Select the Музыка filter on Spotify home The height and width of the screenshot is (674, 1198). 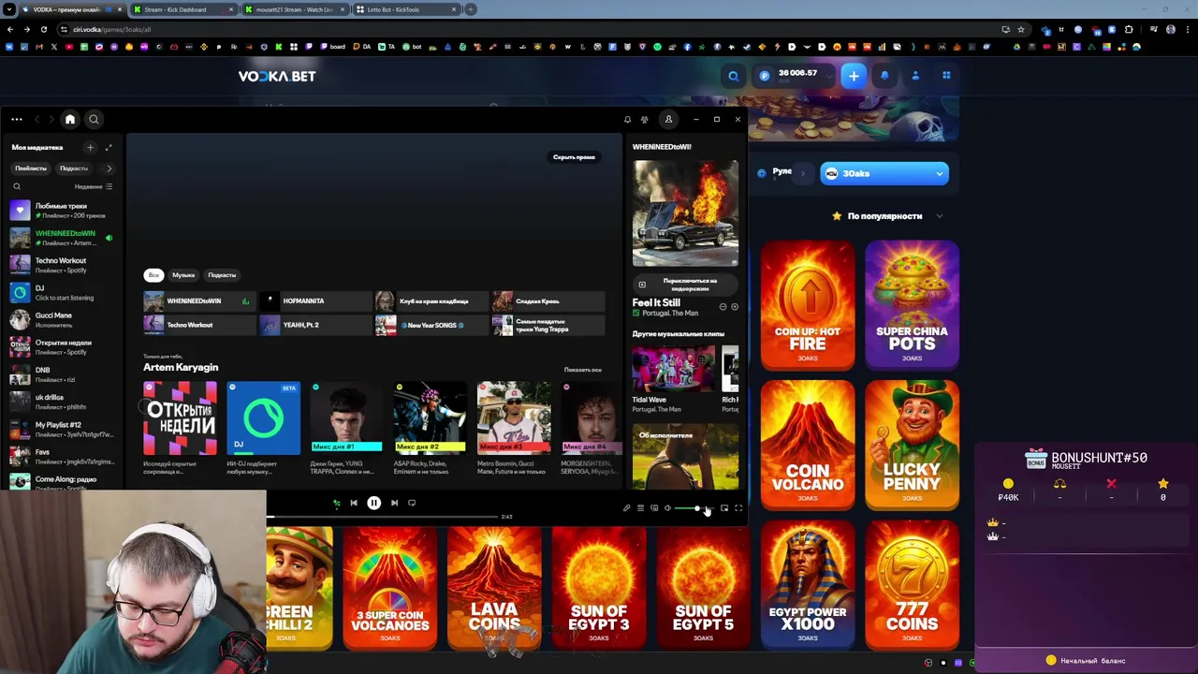click(x=183, y=275)
